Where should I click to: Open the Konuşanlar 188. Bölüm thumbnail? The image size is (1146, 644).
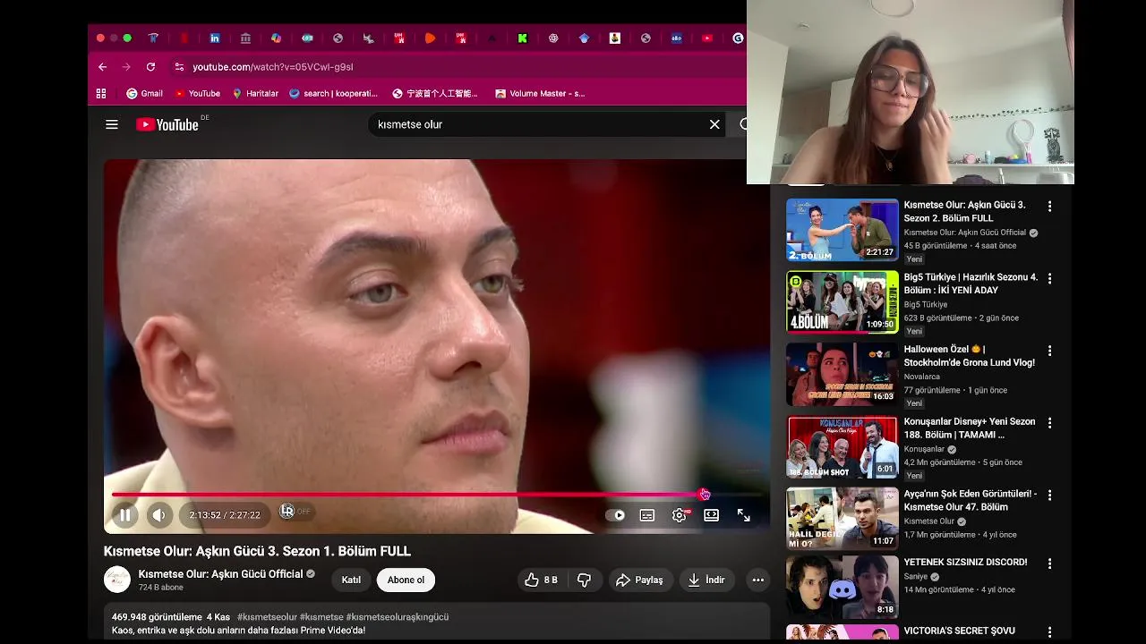[842, 446]
